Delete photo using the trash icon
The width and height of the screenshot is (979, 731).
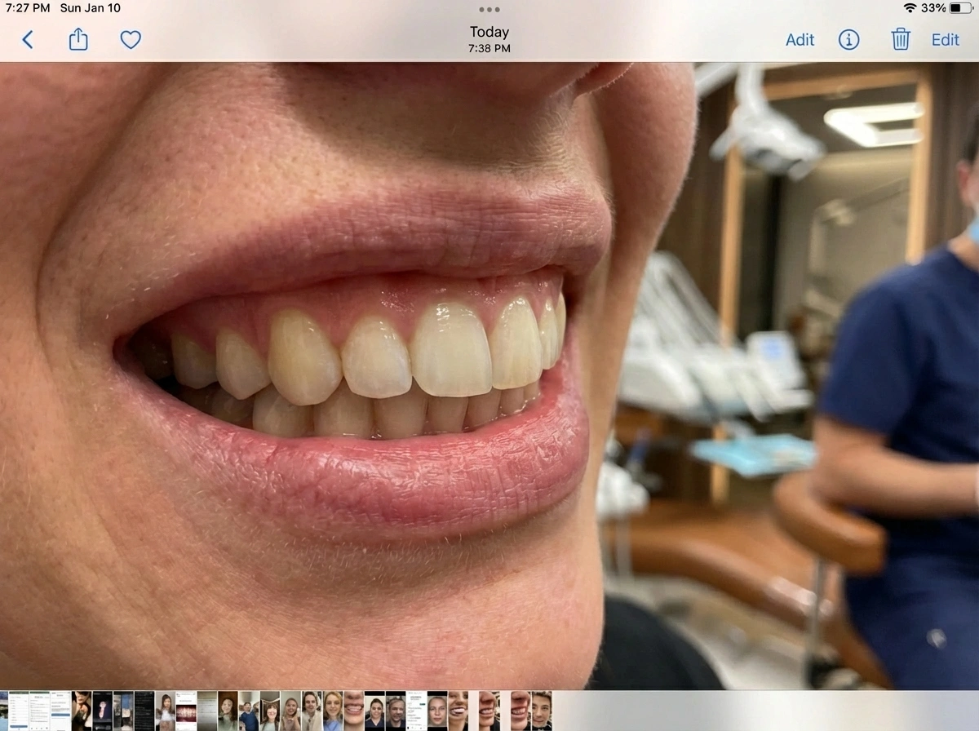pos(900,39)
